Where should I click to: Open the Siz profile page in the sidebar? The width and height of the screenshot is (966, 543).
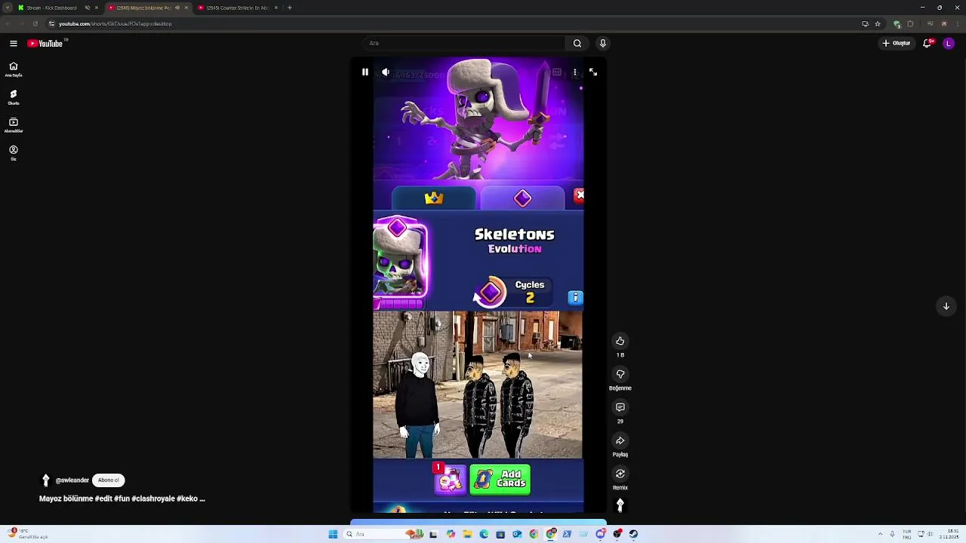[14, 153]
